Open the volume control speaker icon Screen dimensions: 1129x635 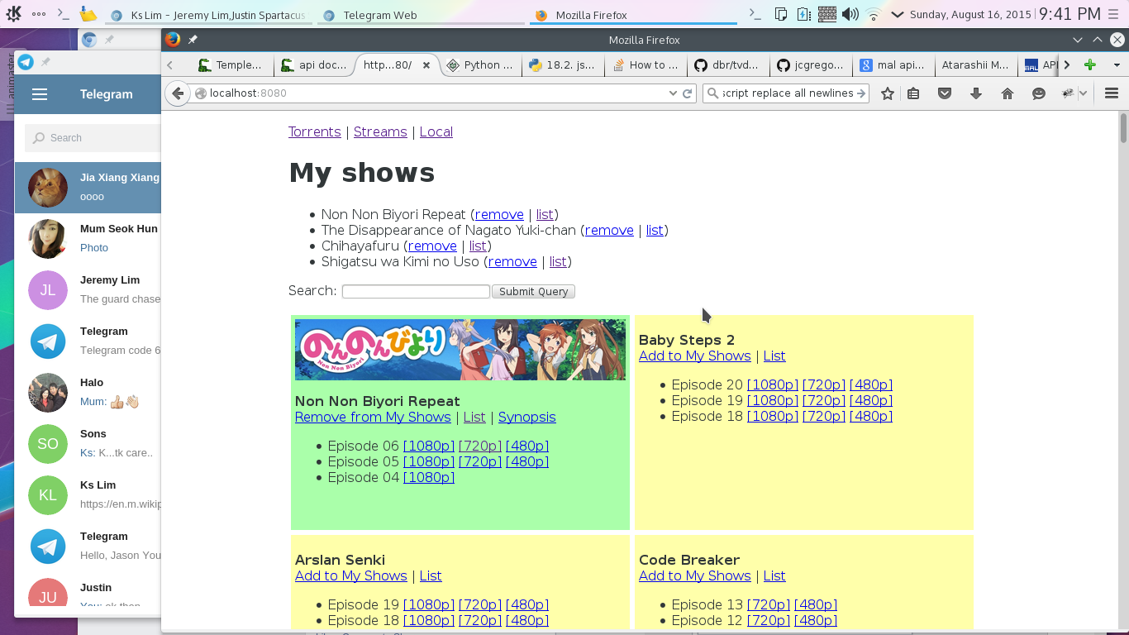click(850, 14)
